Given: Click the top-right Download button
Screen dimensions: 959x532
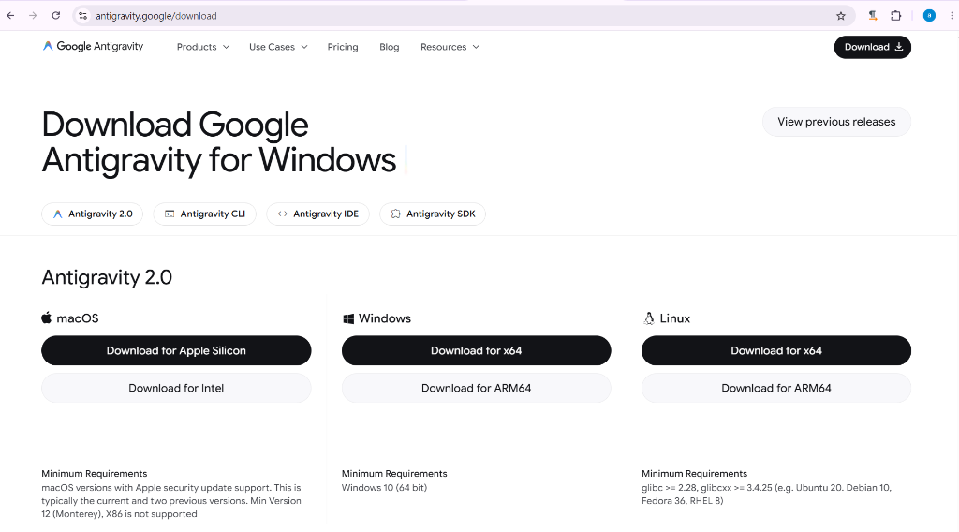Looking at the screenshot, I should tap(872, 47).
